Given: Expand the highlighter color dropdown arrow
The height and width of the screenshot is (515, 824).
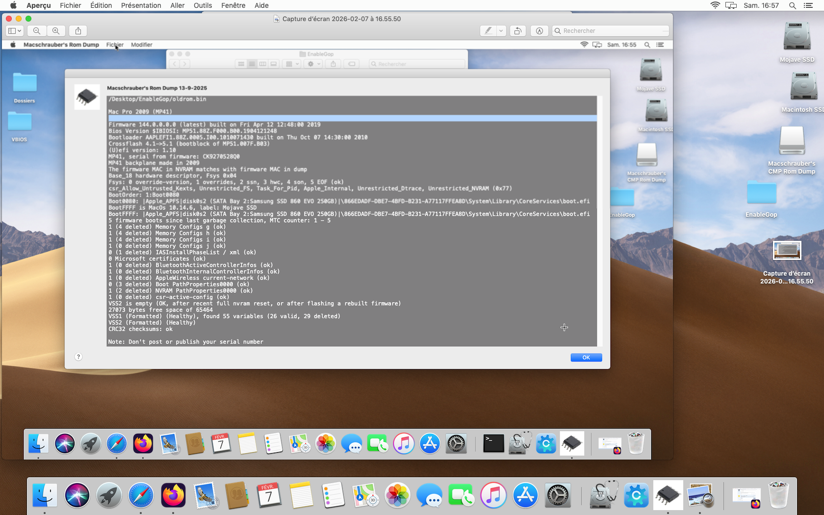Looking at the screenshot, I should (501, 31).
